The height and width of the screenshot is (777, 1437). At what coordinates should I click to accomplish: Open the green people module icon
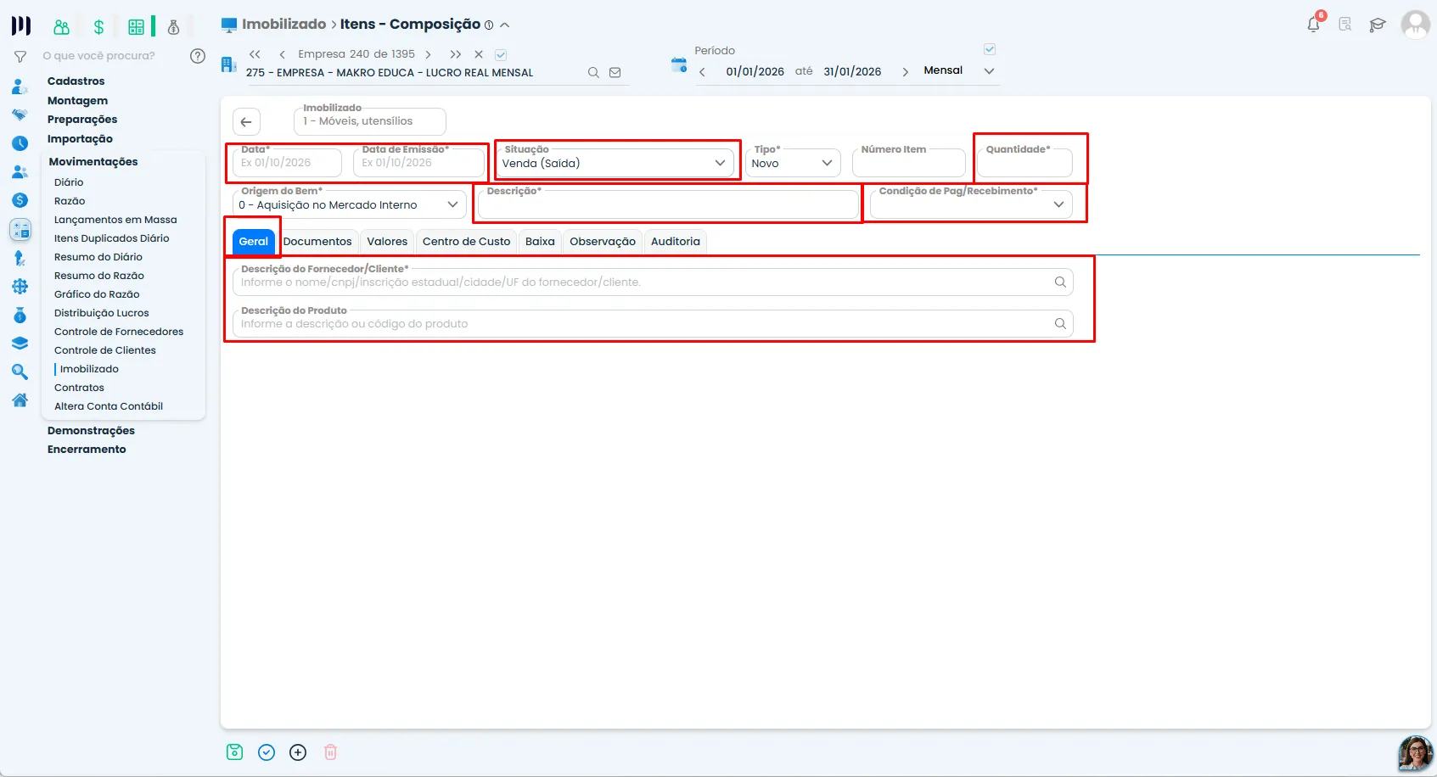[61, 27]
